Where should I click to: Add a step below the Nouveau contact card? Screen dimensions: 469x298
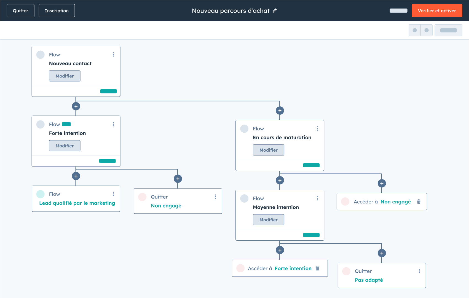click(x=76, y=106)
